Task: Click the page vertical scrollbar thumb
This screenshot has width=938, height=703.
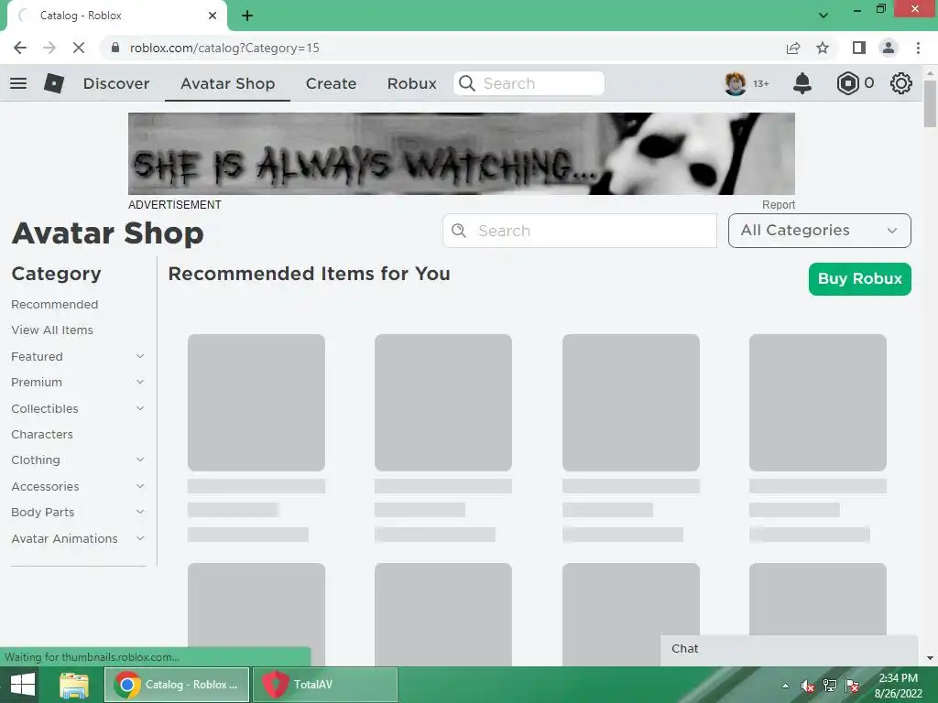Action: [x=930, y=103]
